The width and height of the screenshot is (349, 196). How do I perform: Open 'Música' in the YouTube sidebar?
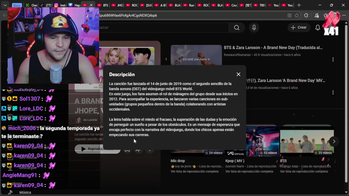pos(25,192)
